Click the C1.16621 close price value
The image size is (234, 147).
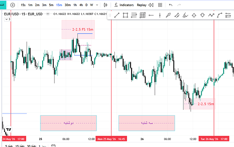(101, 14)
